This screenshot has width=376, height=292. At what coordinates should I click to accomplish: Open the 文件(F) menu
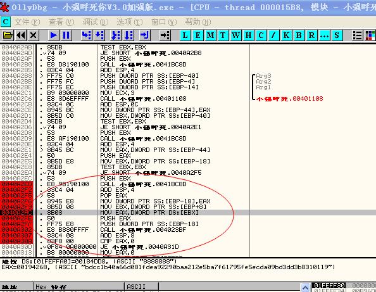[x=27, y=22]
